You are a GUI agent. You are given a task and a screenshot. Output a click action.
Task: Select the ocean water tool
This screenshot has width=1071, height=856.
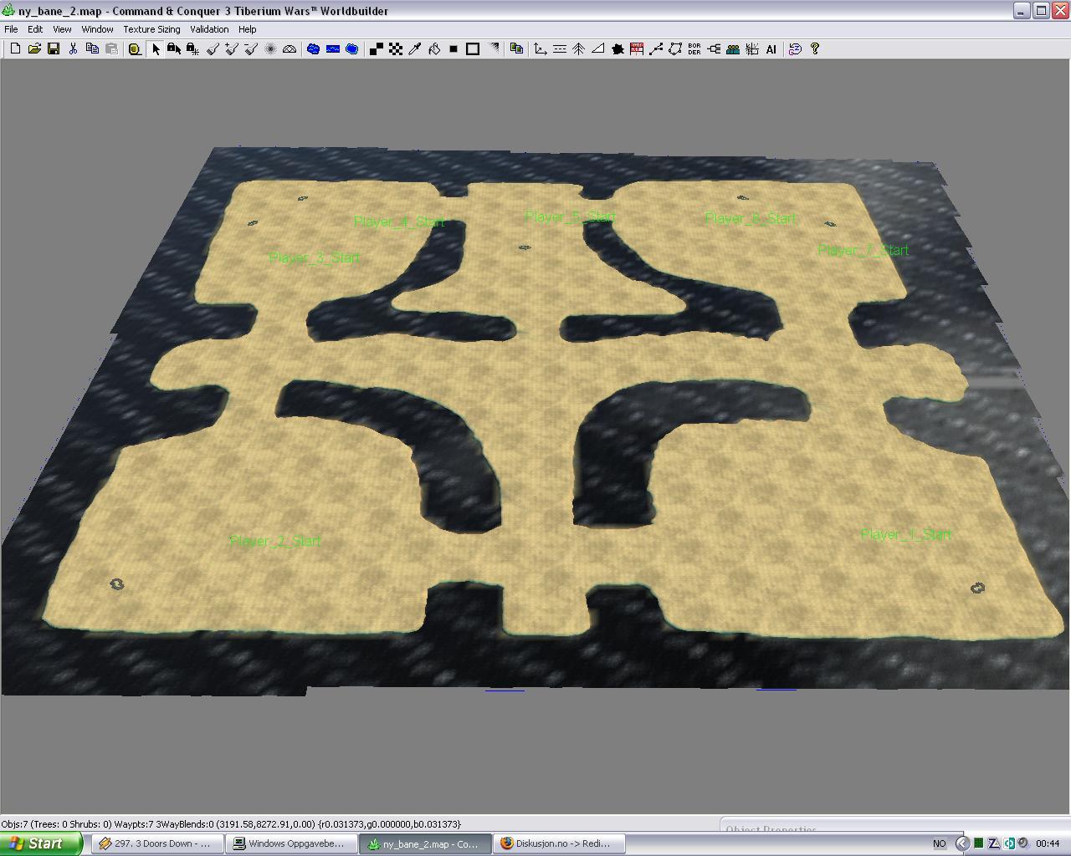tap(352, 49)
